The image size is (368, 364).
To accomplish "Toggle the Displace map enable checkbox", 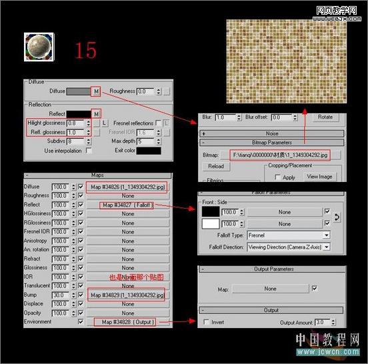I will (x=81, y=304).
